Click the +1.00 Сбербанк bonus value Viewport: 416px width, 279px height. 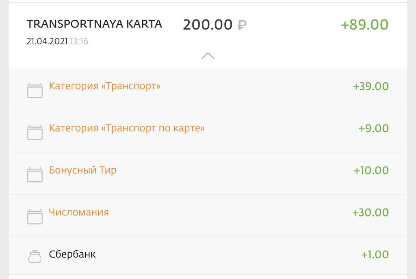pos(375,255)
